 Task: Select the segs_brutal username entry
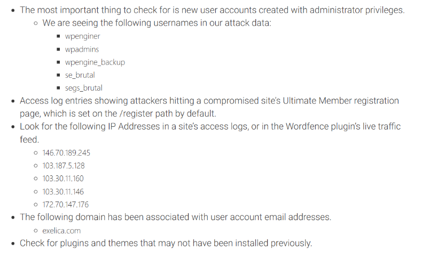pos(83,88)
